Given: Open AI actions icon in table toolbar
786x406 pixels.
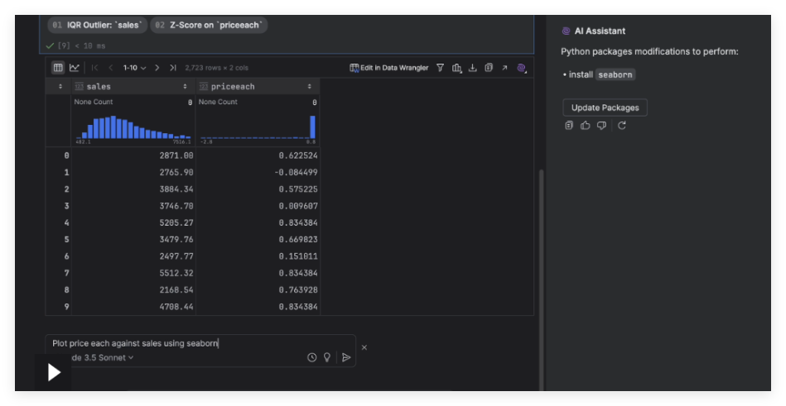Looking at the screenshot, I should point(521,68).
